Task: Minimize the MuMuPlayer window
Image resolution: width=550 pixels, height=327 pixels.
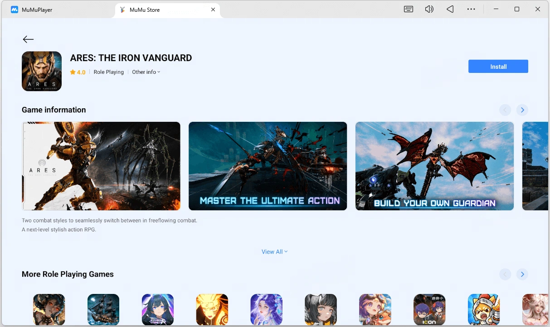Action: point(496,9)
